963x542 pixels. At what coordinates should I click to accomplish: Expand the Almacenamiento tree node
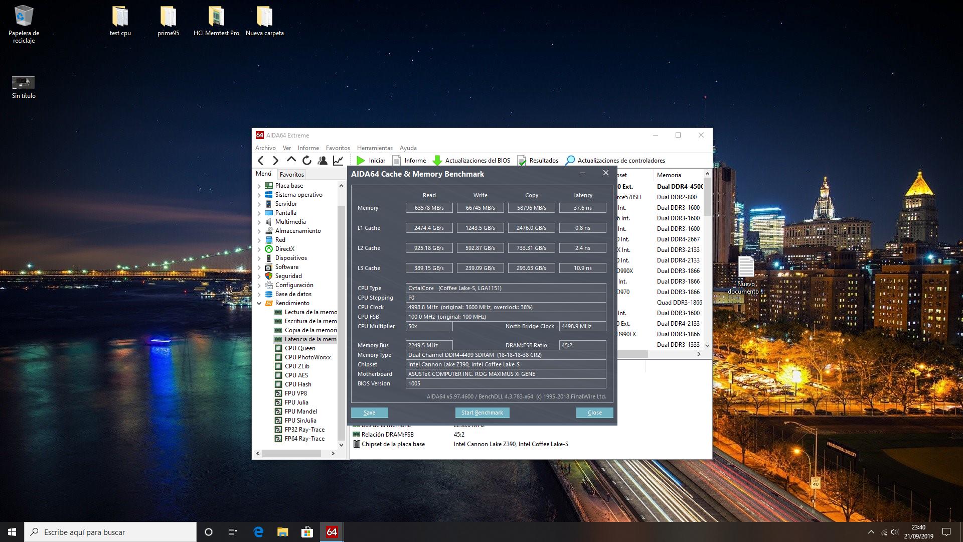(259, 231)
